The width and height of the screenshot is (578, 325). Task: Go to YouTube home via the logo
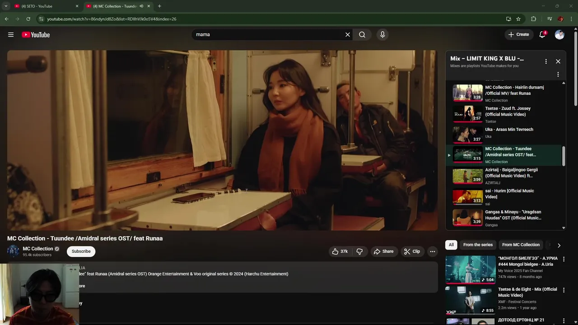pyautogui.click(x=36, y=35)
